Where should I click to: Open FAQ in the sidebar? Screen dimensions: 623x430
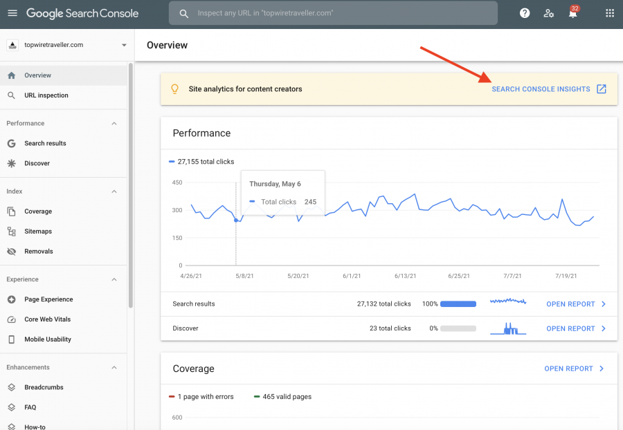pyautogui.click(x=64, y=407)
